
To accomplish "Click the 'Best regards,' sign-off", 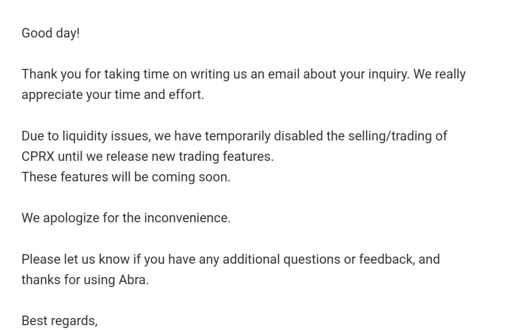I will click(60, 321).
